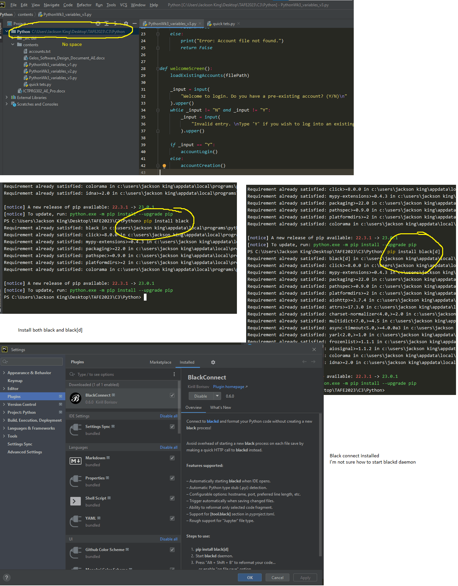Viewport: 458px width, 586px height.
Task: Close the Settings dialog with X
Action: point(314,349)
